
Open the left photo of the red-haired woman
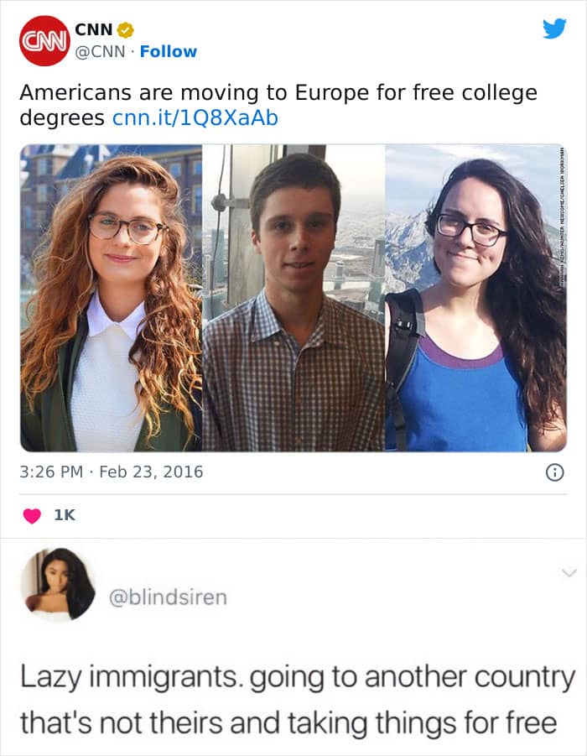[111, 298]
